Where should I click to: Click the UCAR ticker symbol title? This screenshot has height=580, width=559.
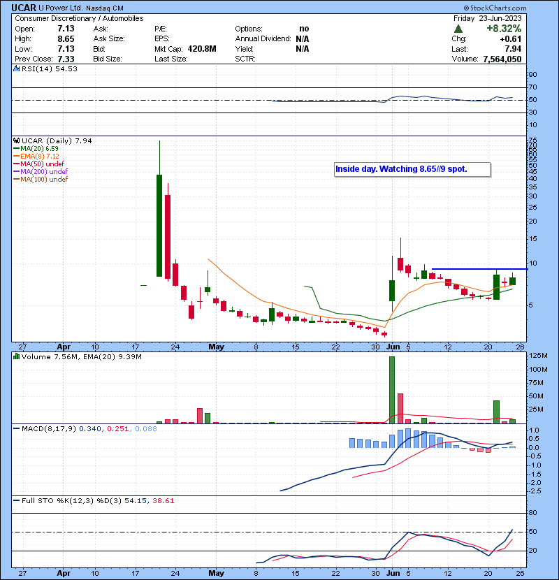point(24,8)
